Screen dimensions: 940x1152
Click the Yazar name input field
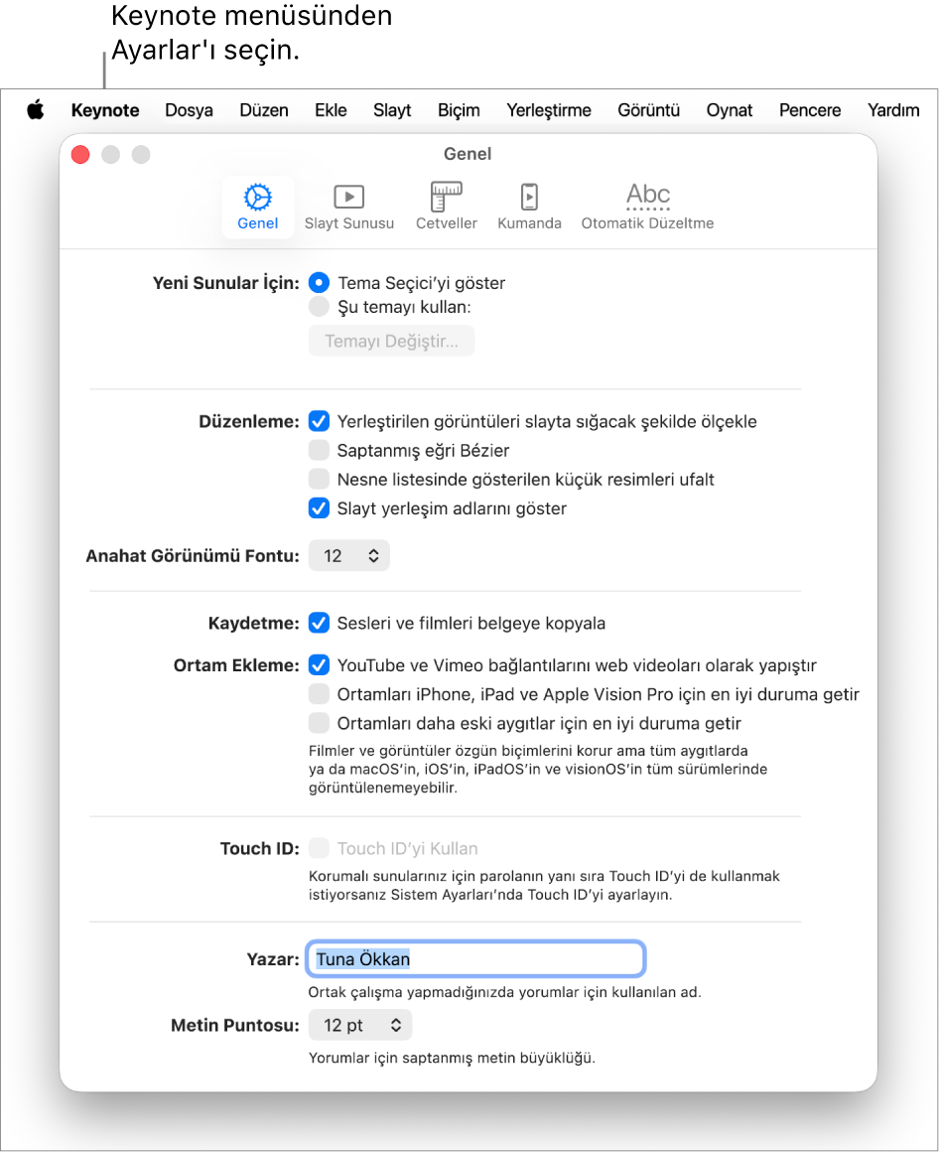click(x=475, y=958)
